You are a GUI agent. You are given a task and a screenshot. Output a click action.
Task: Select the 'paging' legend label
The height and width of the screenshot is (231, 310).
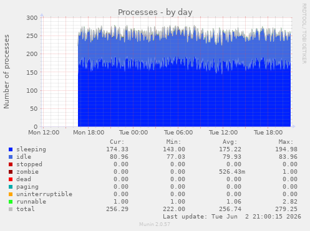[x=27, y=187]
